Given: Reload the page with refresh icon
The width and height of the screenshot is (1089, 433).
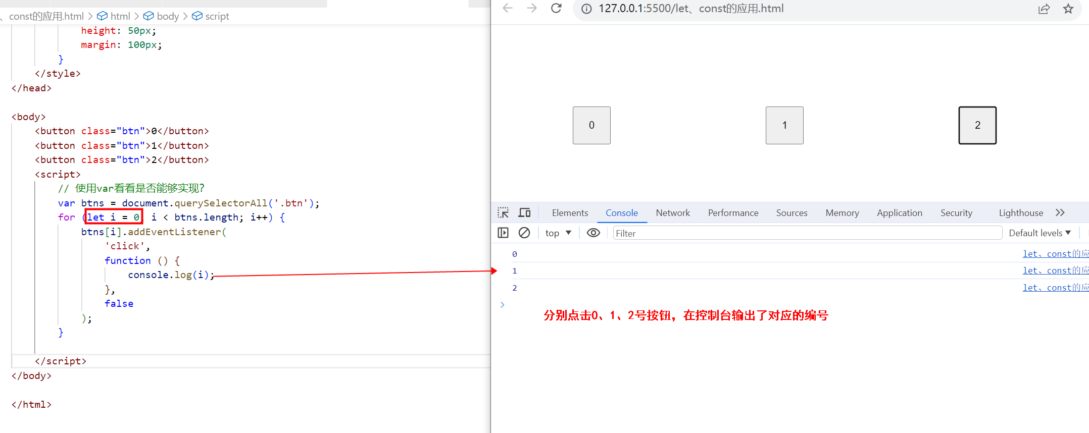Looking at the screenshot, I should pos(556,8).
